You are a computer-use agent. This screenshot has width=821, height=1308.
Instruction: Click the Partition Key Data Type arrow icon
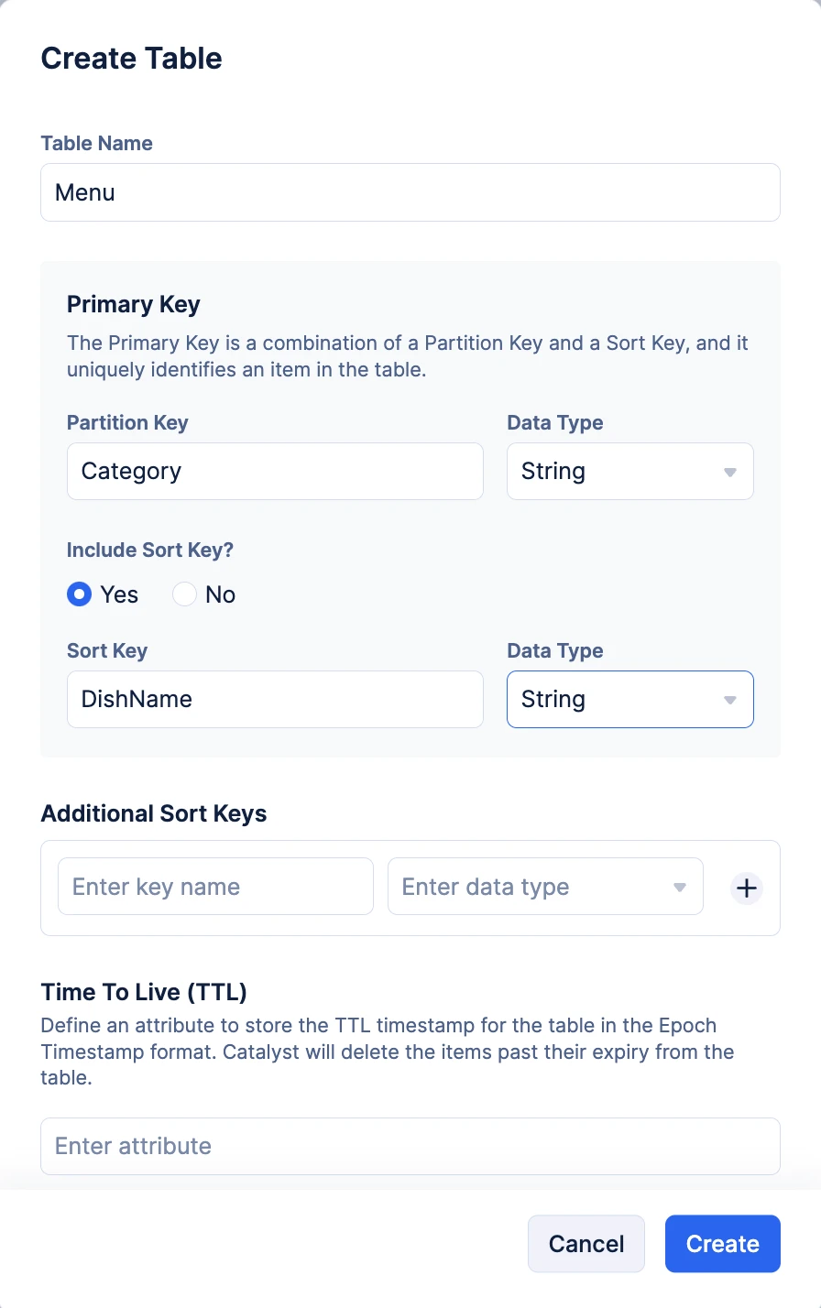coord(730,473)
